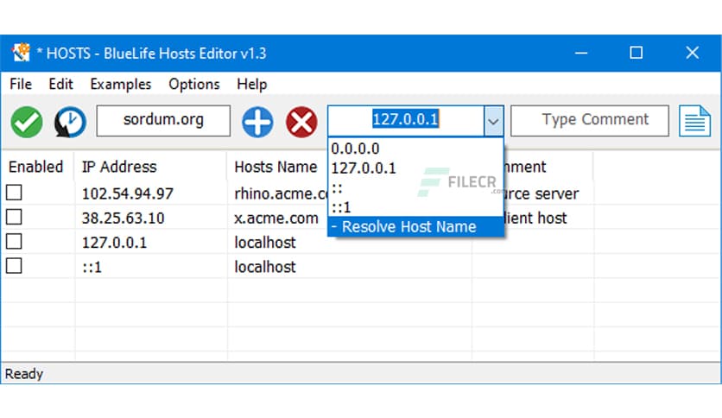Sort by the IP Address column header
The height and width of the screenshot is (418, 722).
[119, 167]
